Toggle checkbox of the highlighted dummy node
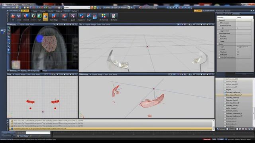255x143 pixels. 225,95
